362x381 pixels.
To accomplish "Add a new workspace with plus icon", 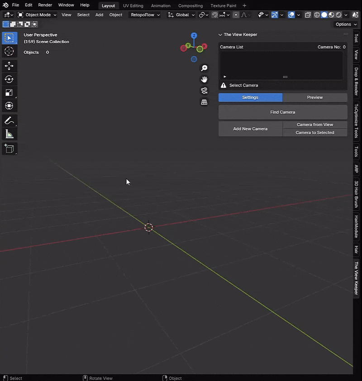I will 244,5.
